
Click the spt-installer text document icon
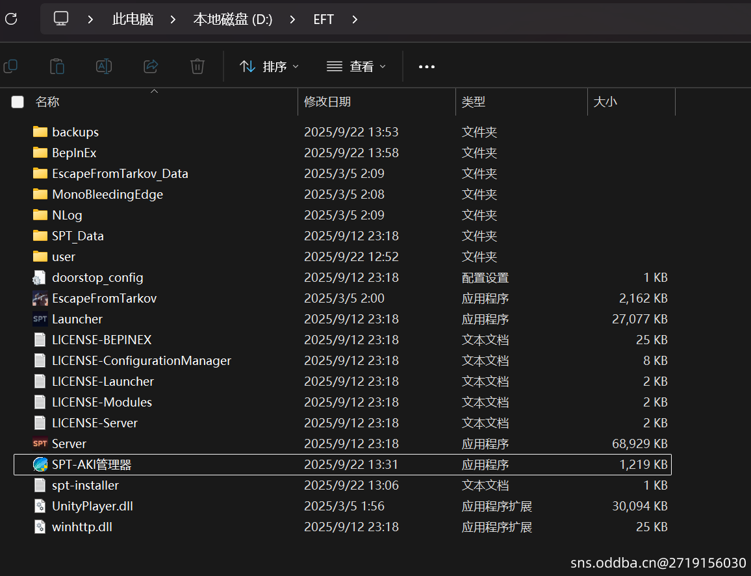(x=40, y=485)
